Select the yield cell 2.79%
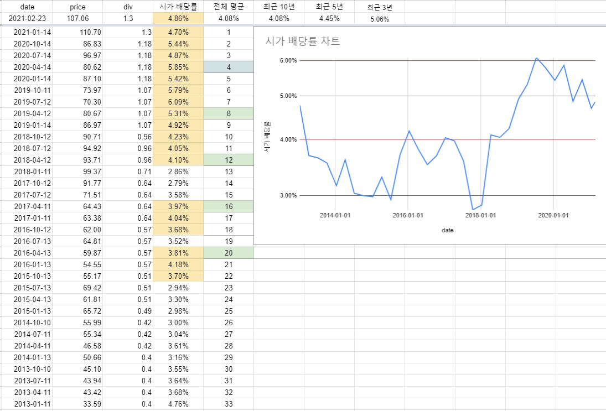 click(x=178, y=183)
